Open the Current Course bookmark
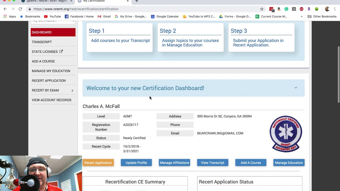This screenshot has width=340, height=191. coord(271,16)
